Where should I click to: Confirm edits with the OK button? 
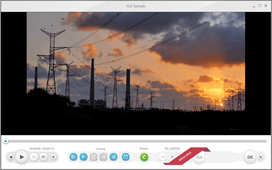pos(250,157)
